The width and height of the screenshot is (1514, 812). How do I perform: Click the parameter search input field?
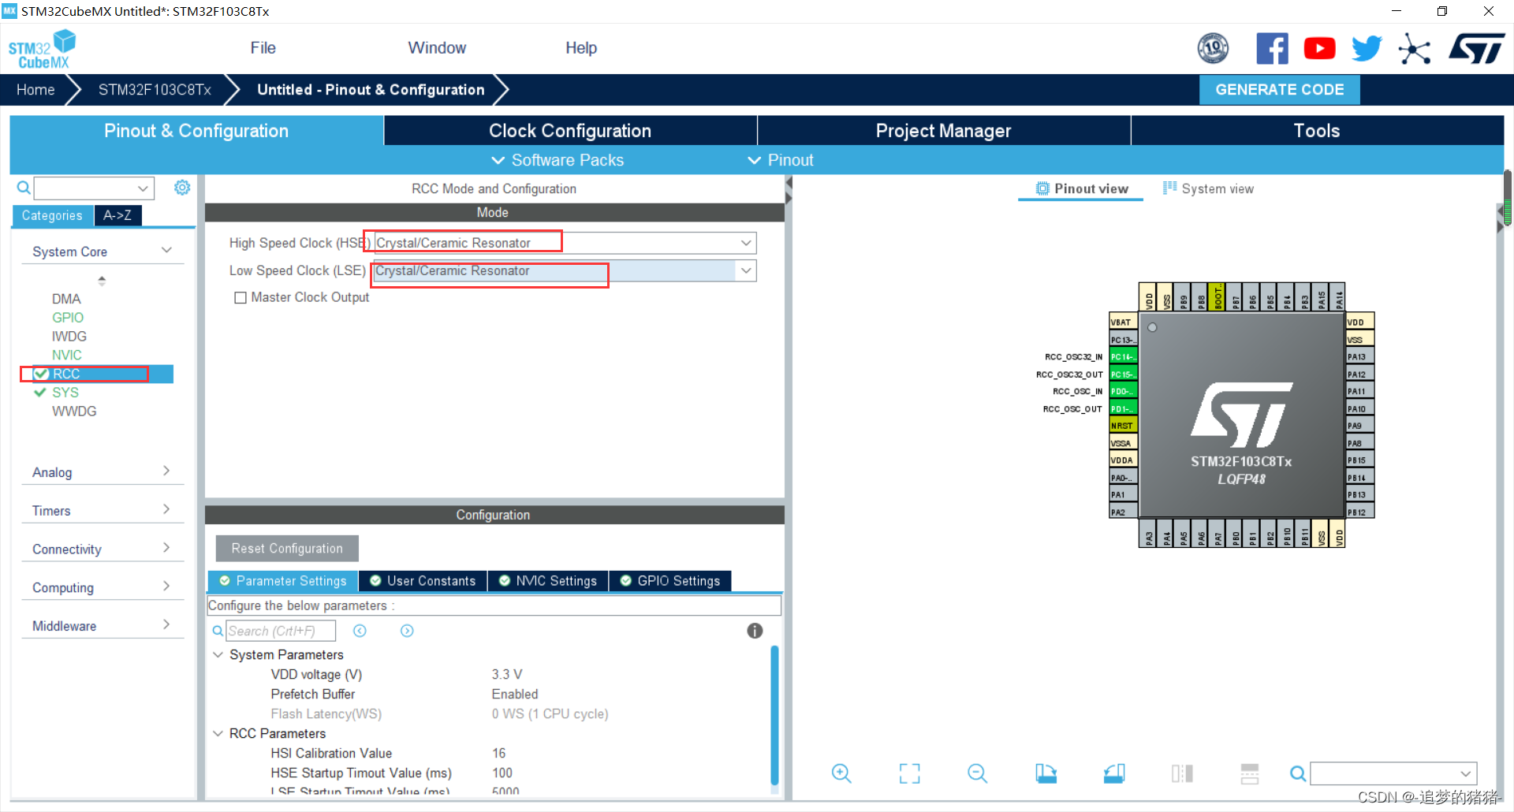coord(281,631)
